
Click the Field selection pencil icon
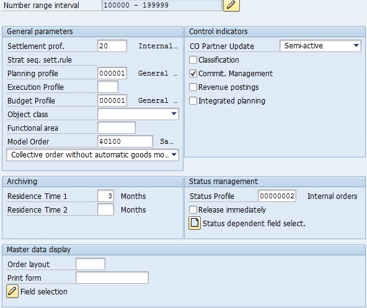[12, 291]
